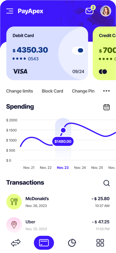Click the $1480.00 point on spending chart
Screen dimensions: 116x253
click(63, 130)
